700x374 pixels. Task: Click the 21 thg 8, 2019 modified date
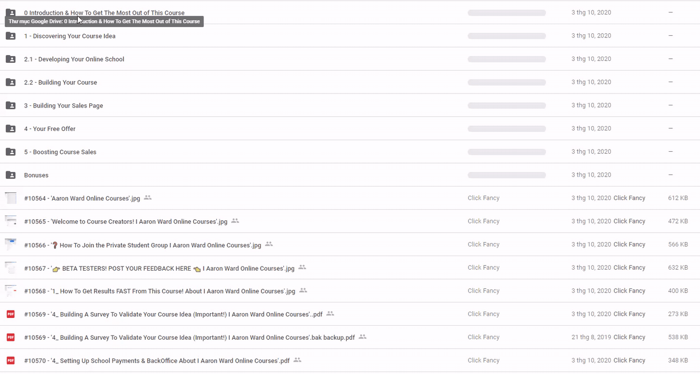(x=591, y=337)
